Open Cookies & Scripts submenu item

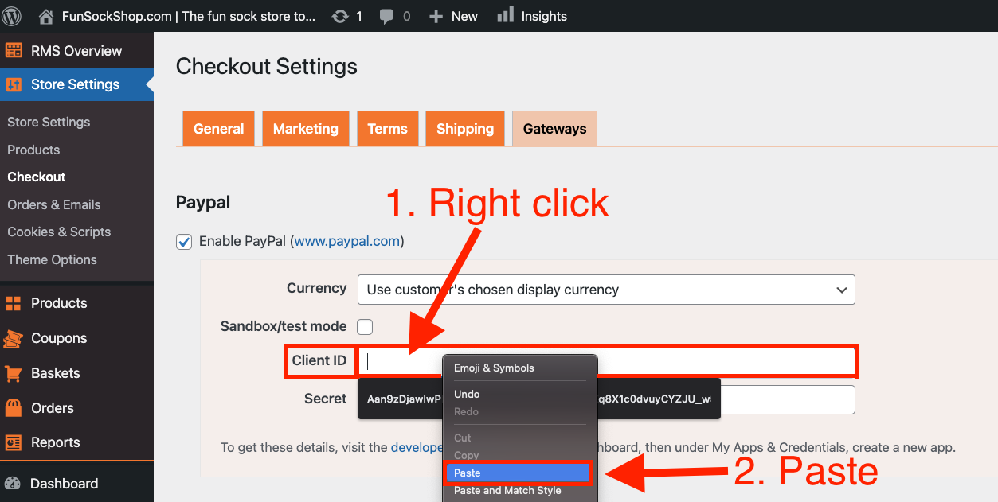tap(59, 232)
